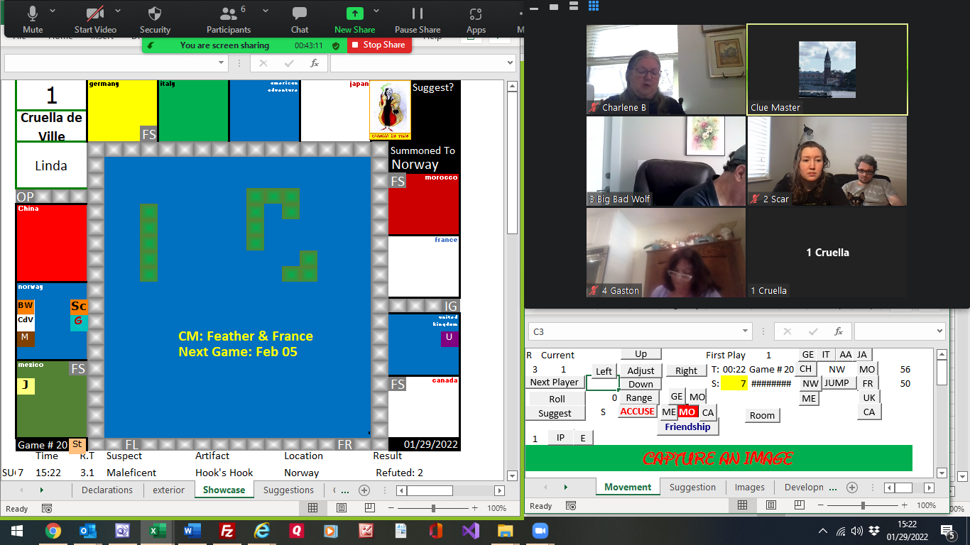This screenshot has height=545, width=970.
Task: Open Name Box dropdown in Showcase workbook
Action: click(222, 63)
